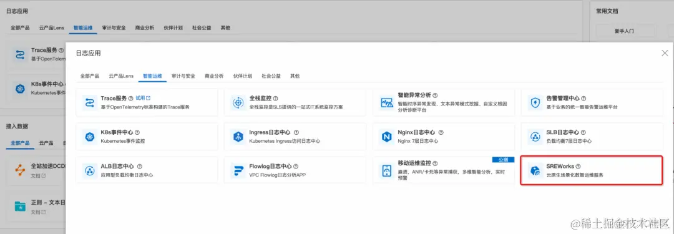
Task: Open the SREWorks 云原生数智运维服务 card
Action: click(x=591, y=171)
